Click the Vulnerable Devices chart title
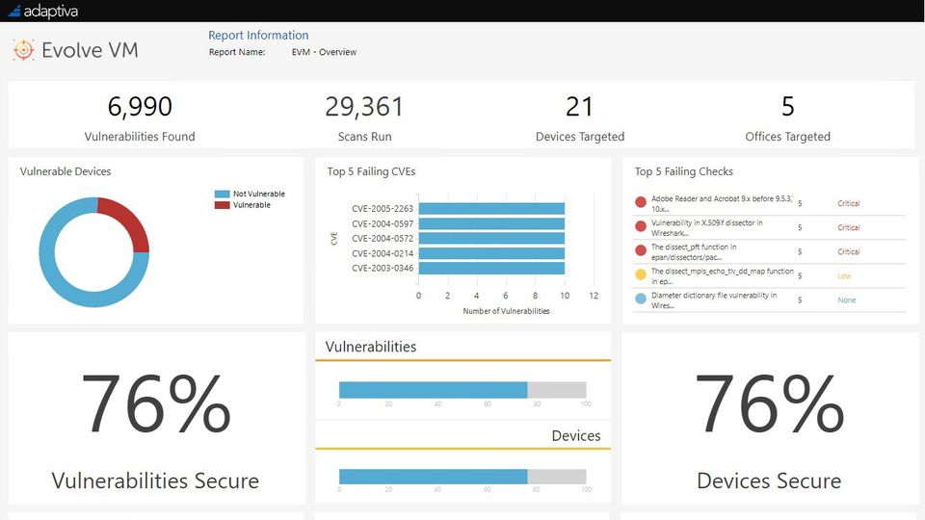 click(66, 171)
